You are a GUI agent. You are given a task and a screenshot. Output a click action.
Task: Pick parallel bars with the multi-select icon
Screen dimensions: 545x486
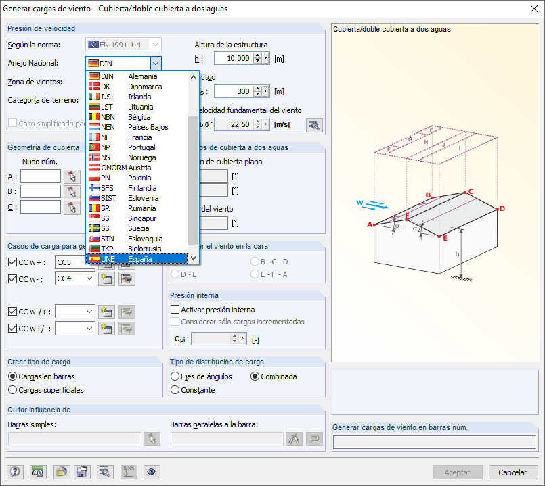pos(294,439)
